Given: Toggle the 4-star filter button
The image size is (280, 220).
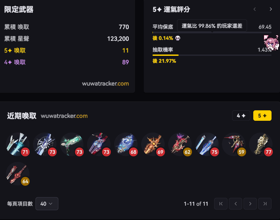Looking at the screenshot, I should point(241,116).
